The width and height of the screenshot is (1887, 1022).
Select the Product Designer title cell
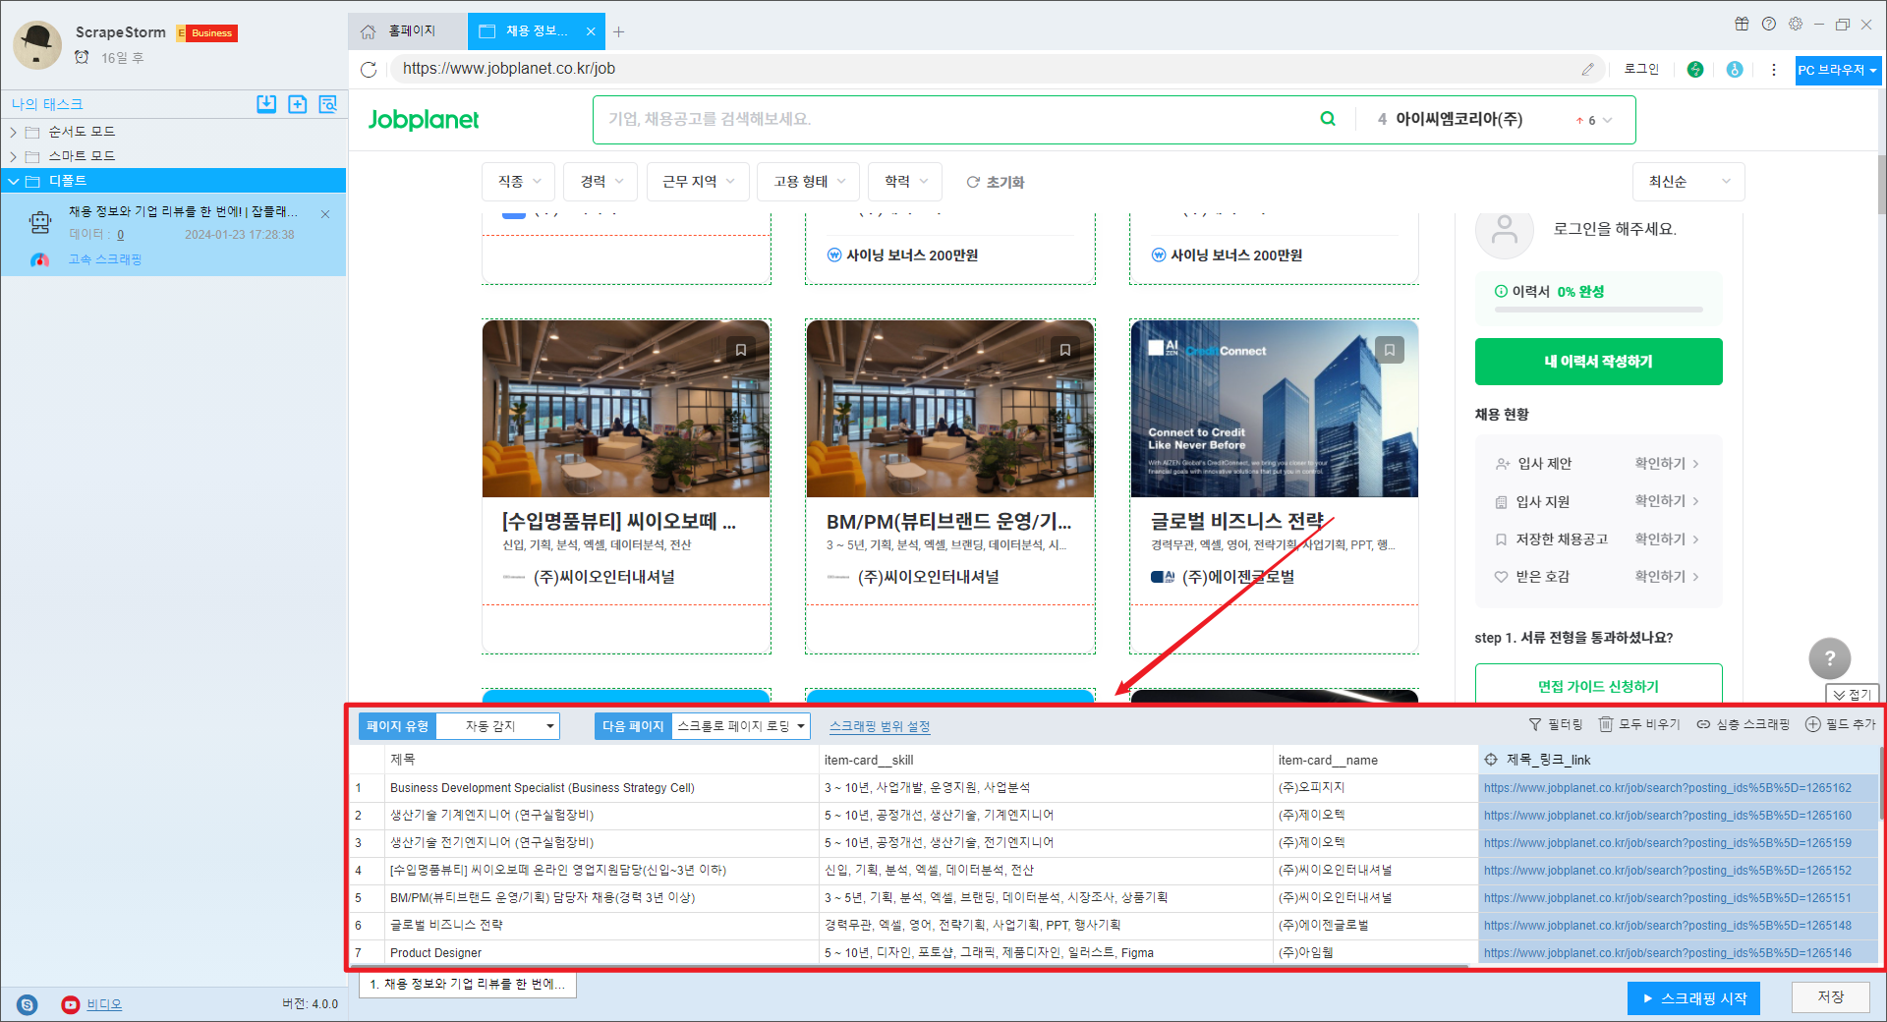click(602, 953)
